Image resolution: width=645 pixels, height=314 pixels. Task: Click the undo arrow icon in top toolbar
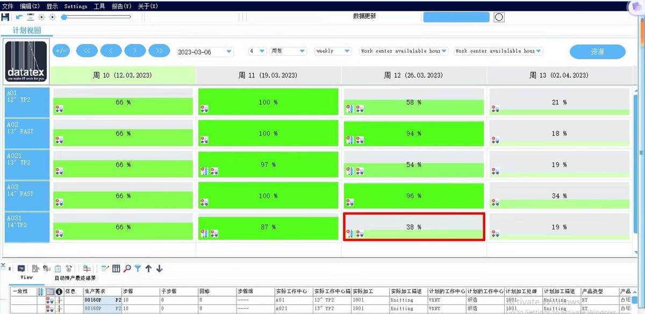(20, 17)
